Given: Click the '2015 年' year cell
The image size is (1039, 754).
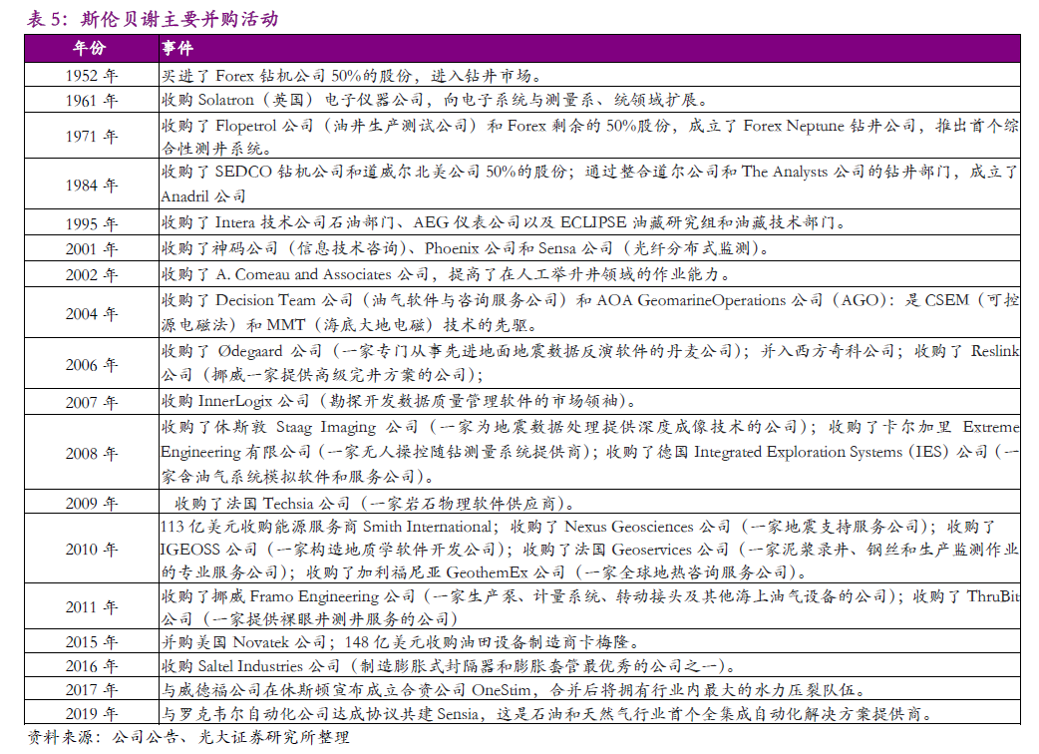Looking at the screenshot, I should (x=92, y=642).
